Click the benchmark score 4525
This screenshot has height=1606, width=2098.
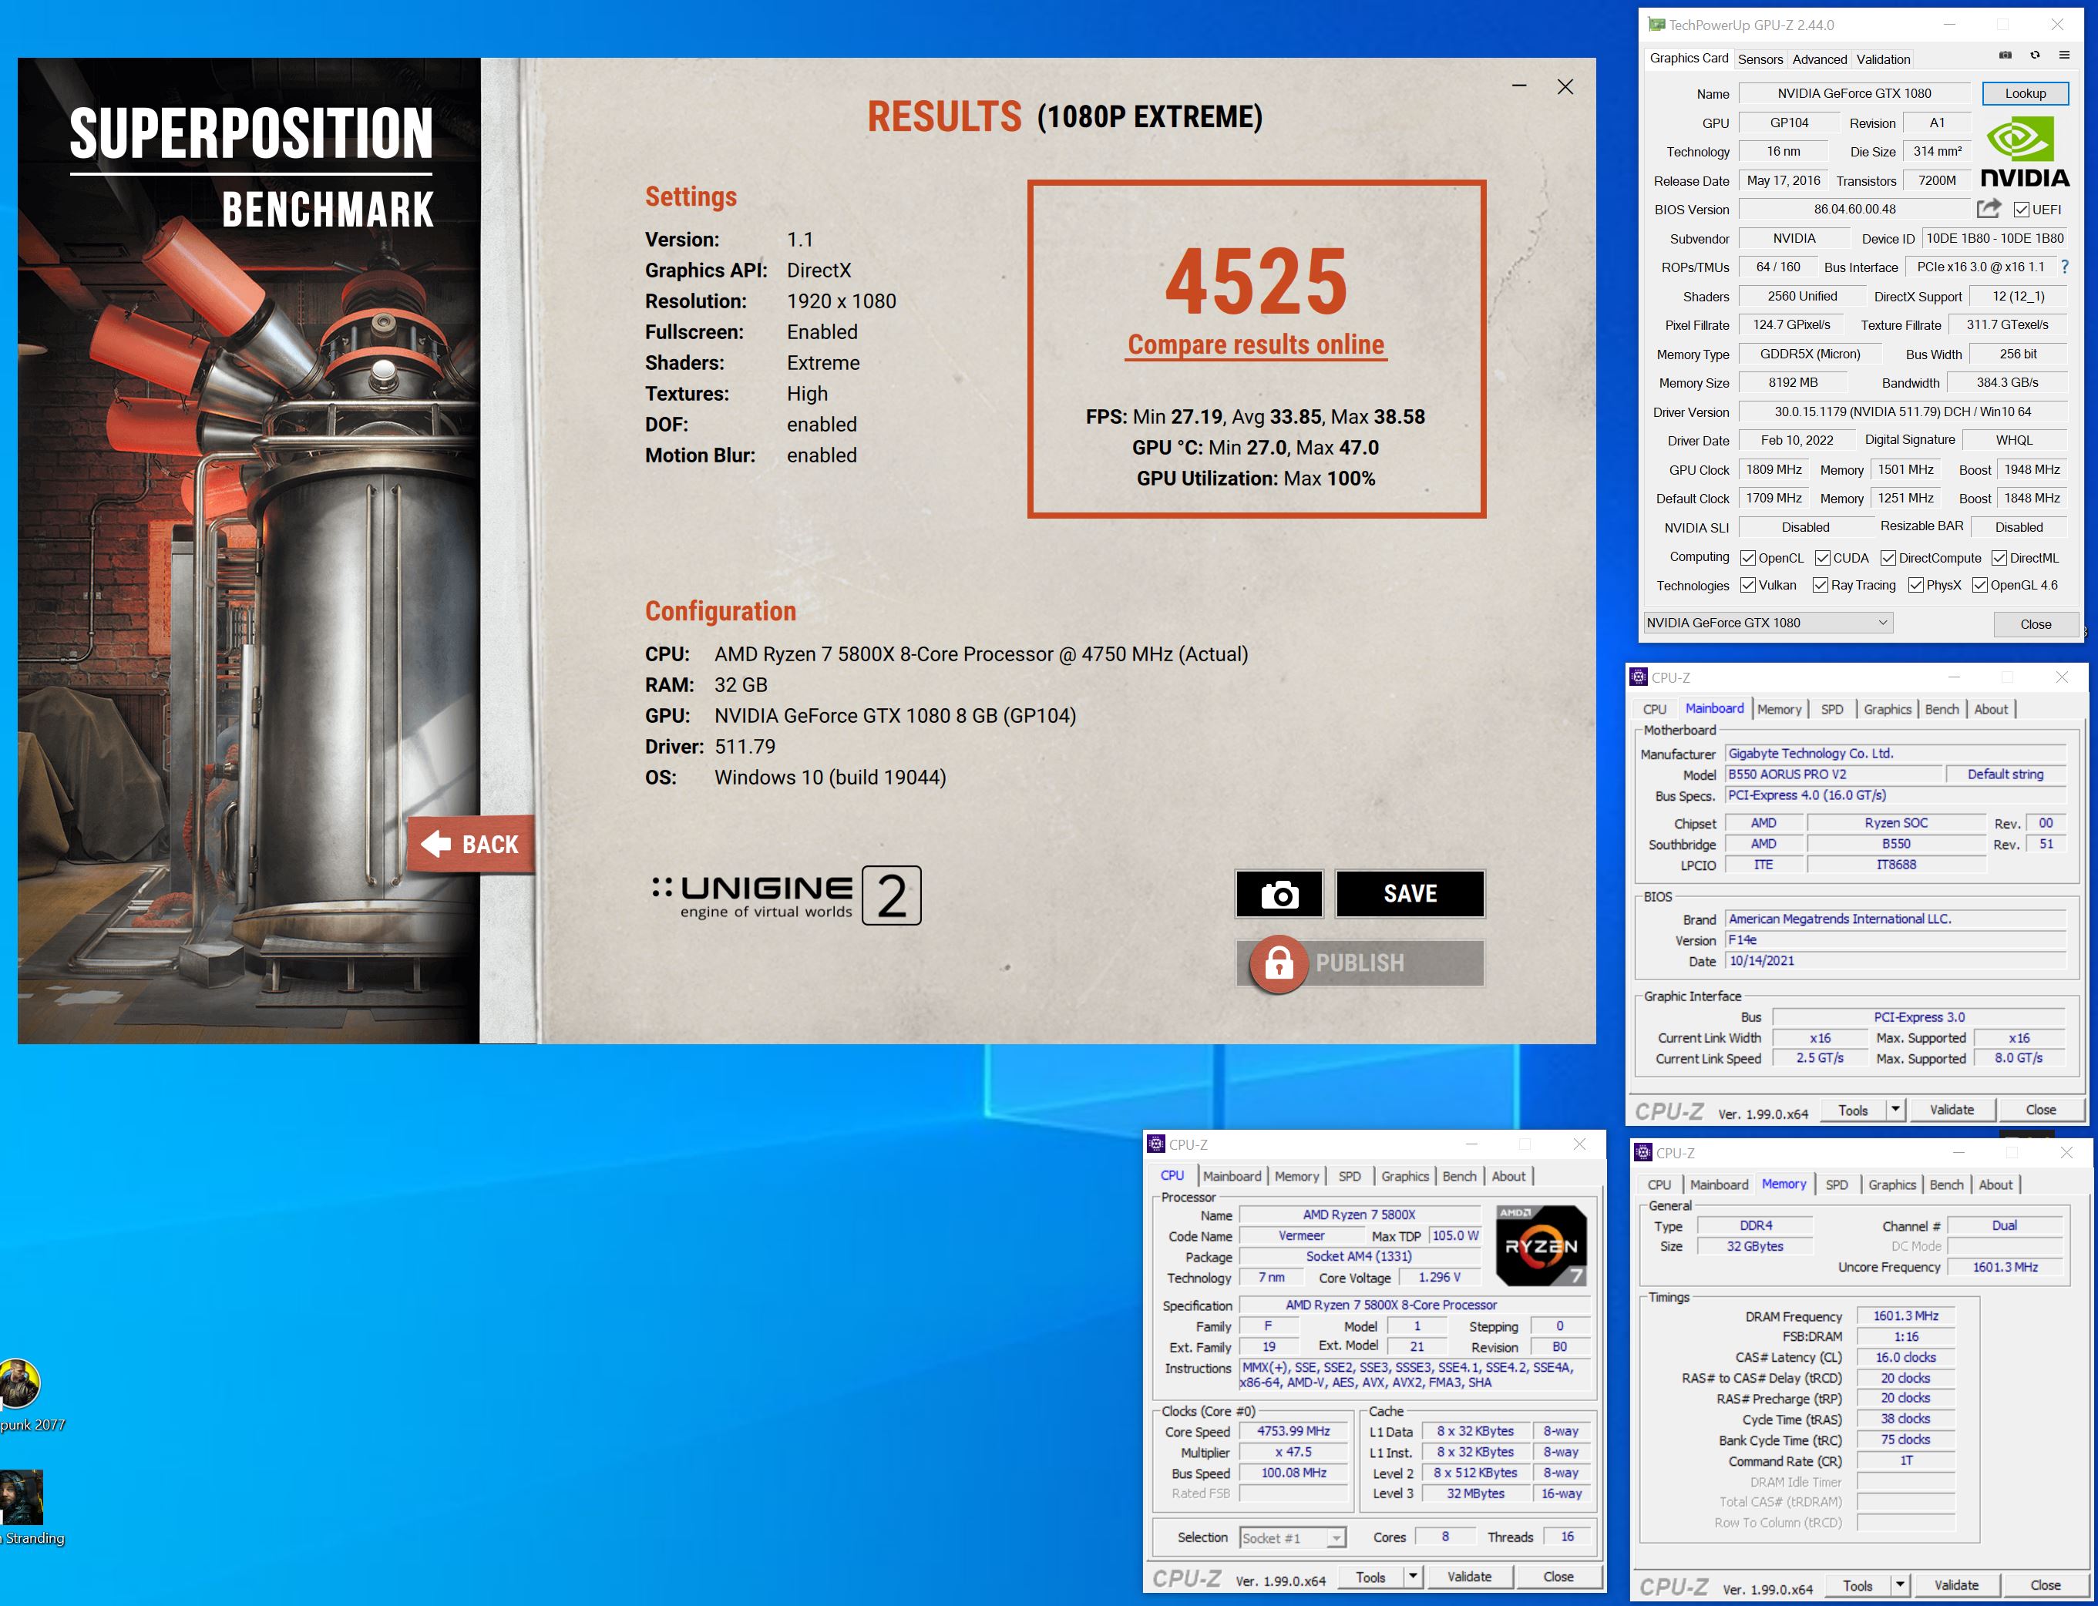click(x=1256, y=281)
